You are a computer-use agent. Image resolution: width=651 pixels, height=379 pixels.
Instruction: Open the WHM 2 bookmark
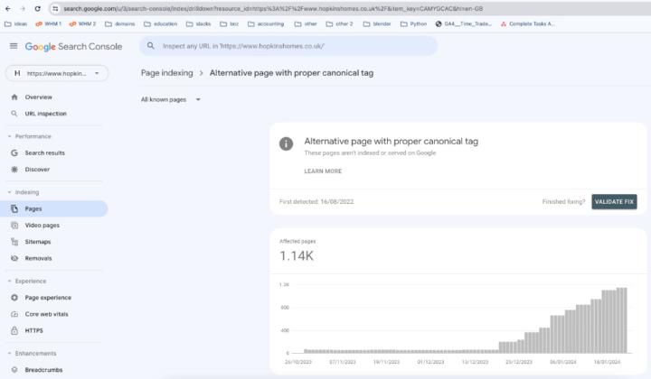82,24
